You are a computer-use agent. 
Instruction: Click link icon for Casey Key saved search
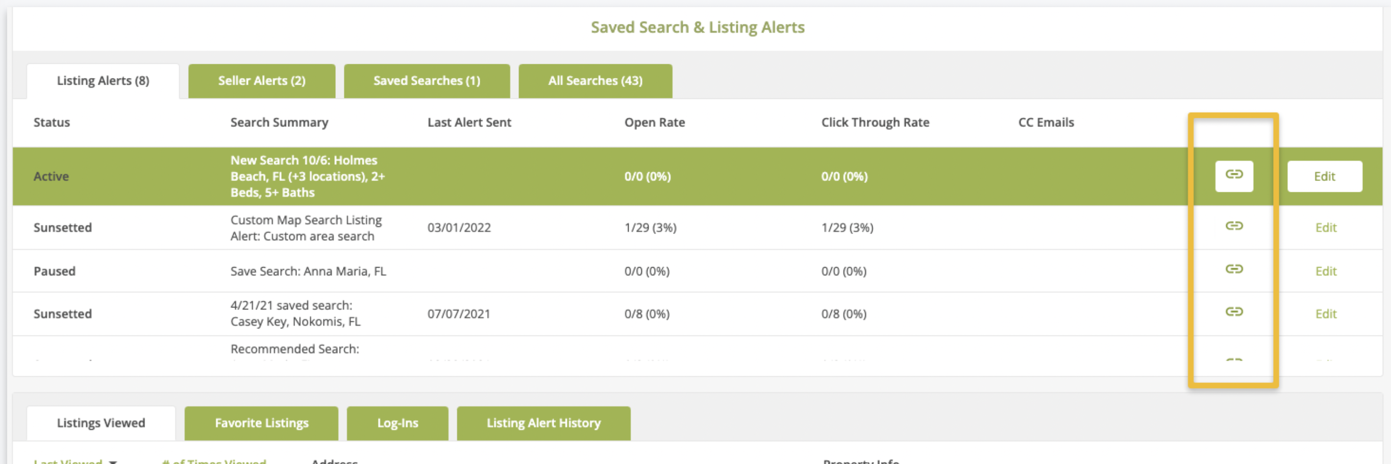[x=1234, y=312]
